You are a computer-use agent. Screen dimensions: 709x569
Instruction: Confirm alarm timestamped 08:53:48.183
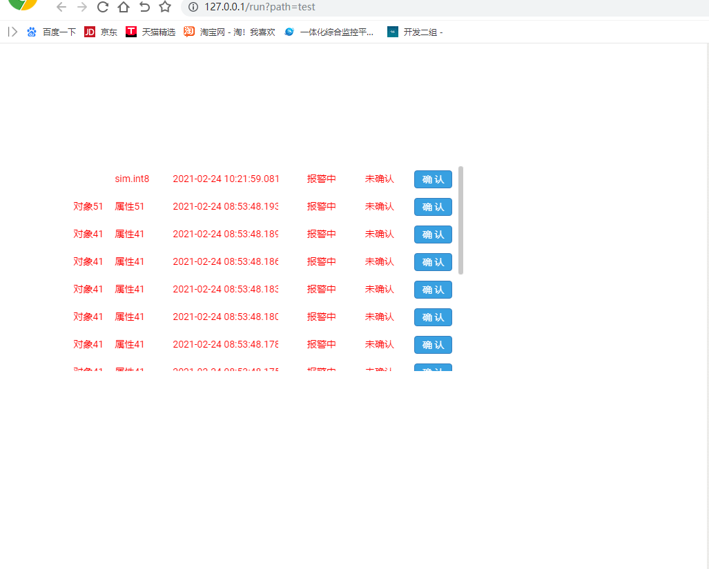pos(433,290)
